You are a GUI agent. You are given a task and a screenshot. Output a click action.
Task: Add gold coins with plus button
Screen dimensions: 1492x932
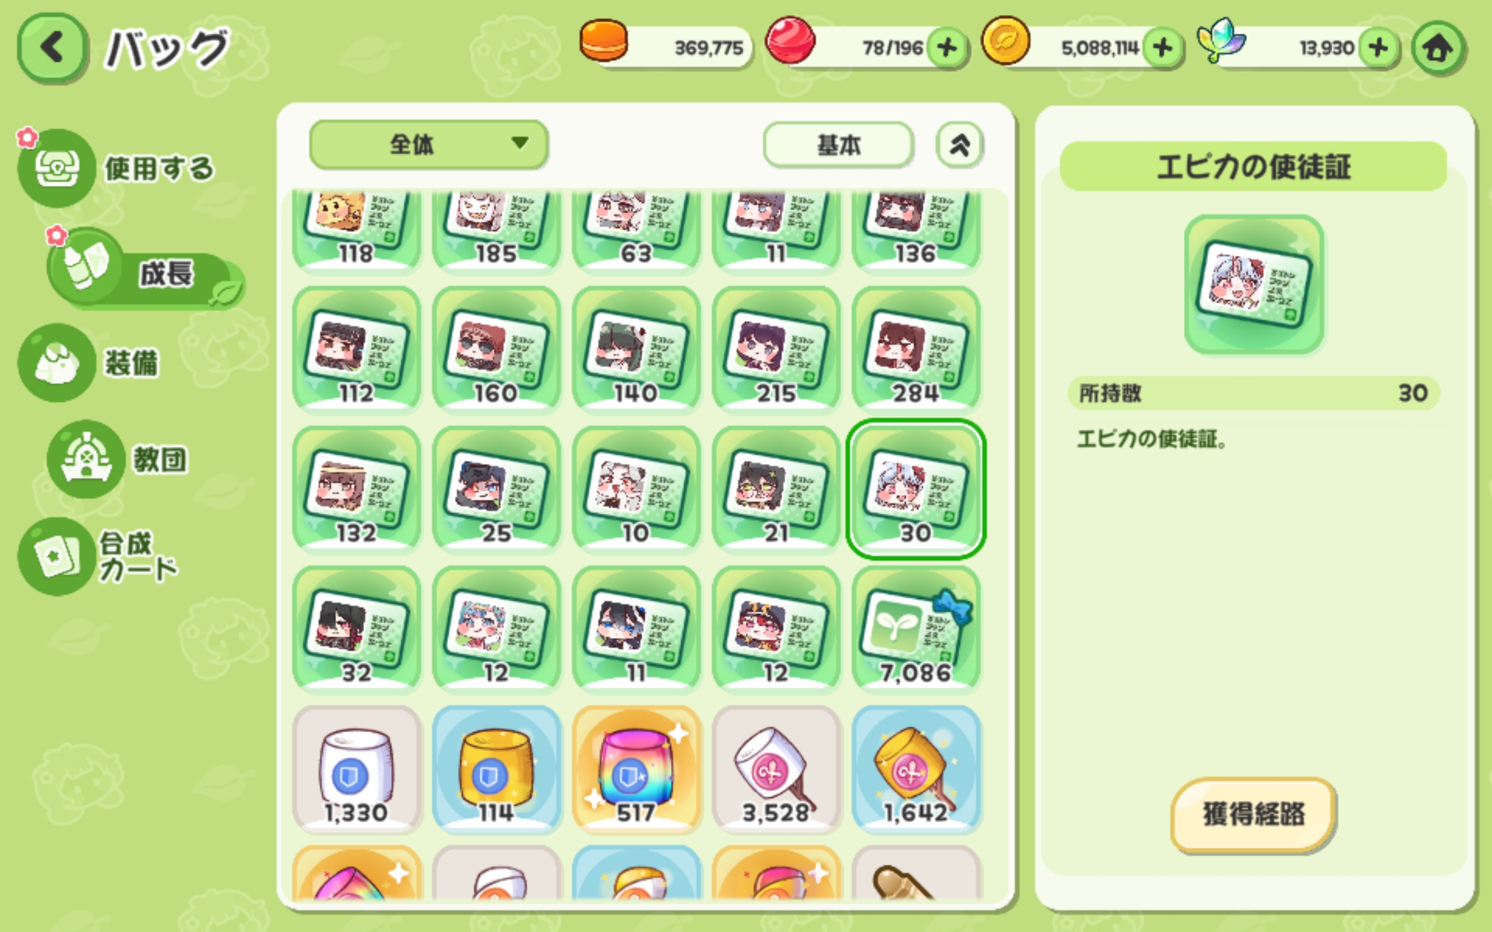point(1162,47)
